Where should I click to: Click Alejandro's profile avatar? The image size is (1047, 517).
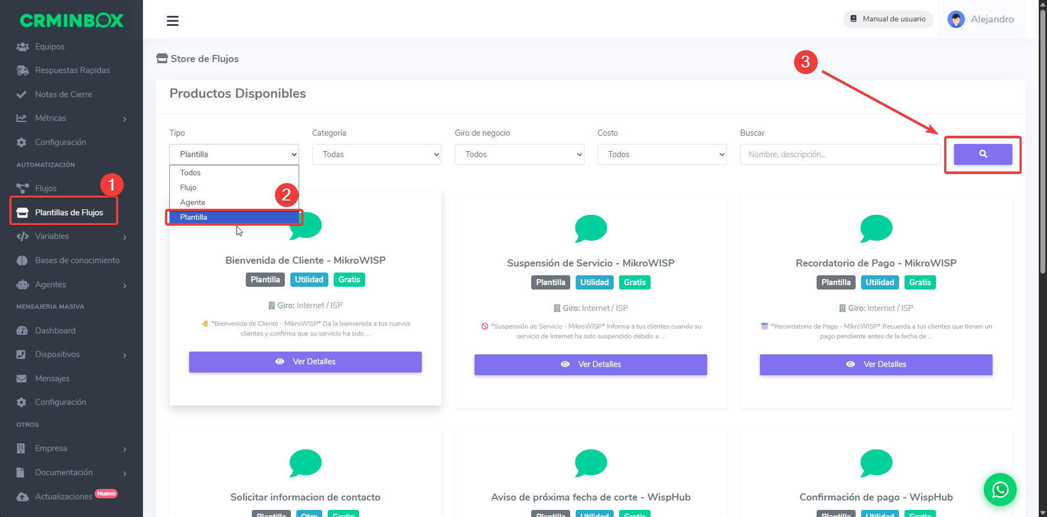(x=956, y=19)
